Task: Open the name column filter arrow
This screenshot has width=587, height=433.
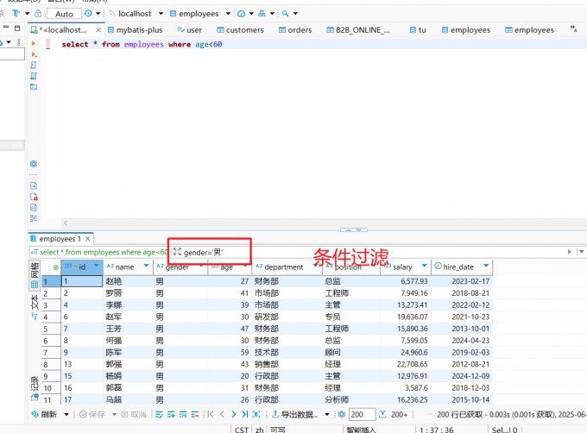Action: [147, 266]
